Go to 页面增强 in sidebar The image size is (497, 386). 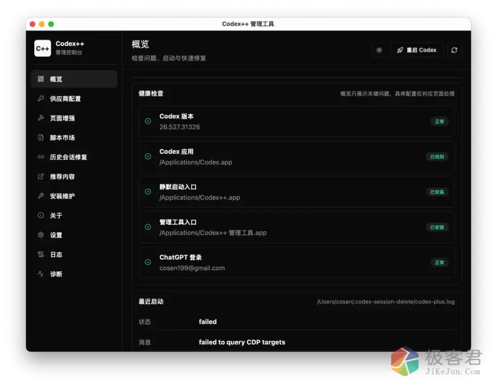pos(74,118)
